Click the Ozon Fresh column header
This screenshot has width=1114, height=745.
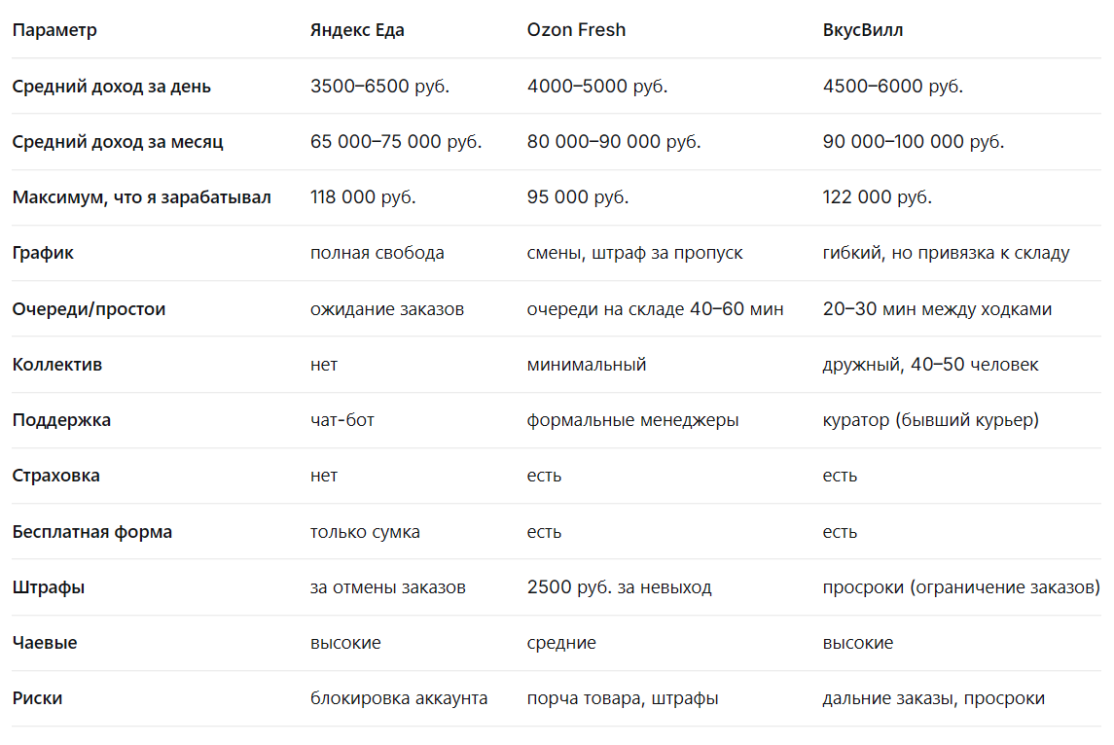coord(576,30)
